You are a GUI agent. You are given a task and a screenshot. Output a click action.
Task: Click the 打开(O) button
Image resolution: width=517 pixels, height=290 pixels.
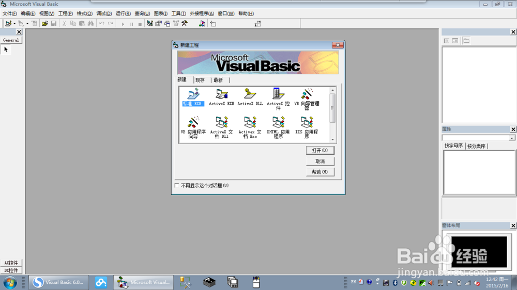click(x=320, y=151)
